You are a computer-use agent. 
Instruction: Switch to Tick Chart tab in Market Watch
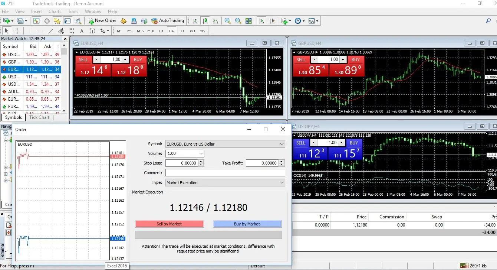click(x=39, y=117)
